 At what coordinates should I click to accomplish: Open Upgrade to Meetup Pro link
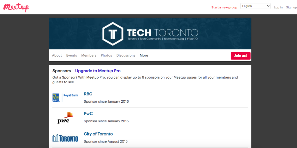coord(98,71)
